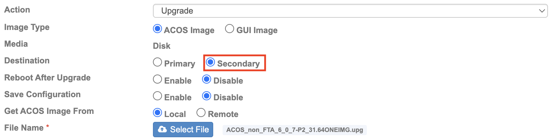Click the ACOS_non_FTA .upg filename chip
The image size is (556, 140).
295,130
